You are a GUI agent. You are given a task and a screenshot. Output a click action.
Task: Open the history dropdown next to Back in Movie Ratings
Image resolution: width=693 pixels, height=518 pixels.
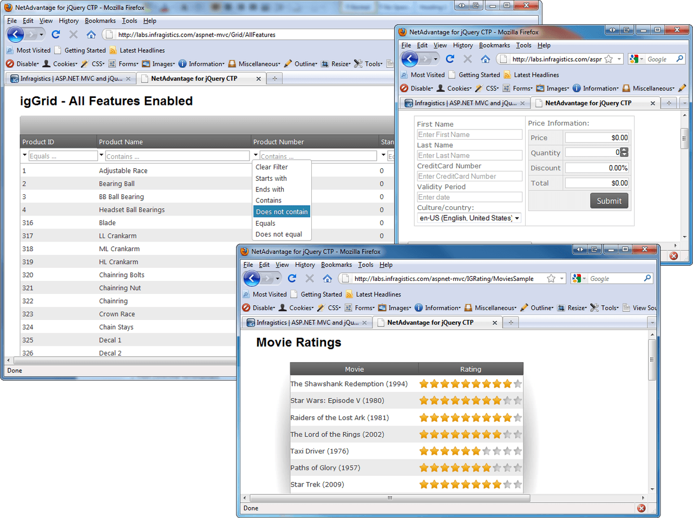[278, 279]
